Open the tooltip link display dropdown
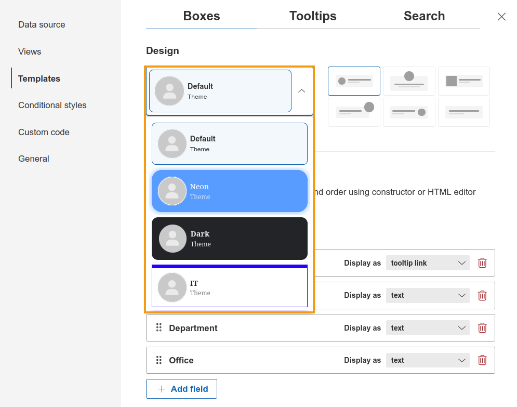The height and width of the screenshot is (407, 517). (428, 263)
